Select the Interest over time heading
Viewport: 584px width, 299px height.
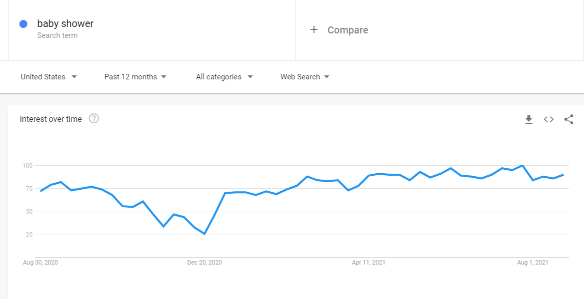[x=50, y=119]
